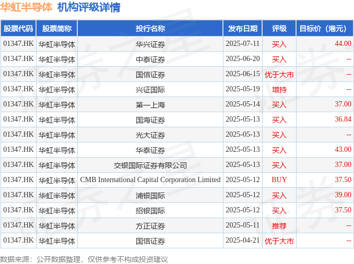Click the date 2025-05-14
This screenshot has width=354, height=264.
coord(243,104)
